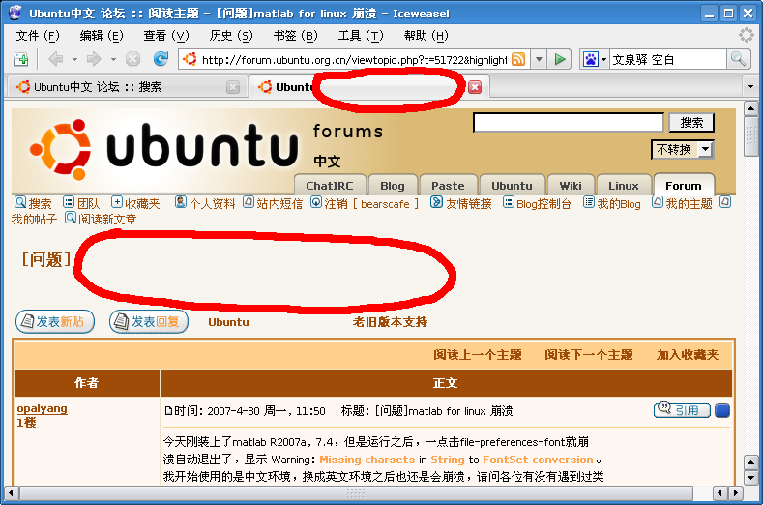Viewport: 763px width, 505px height.
Task: Select the Ubuntu site tab in header
Action: click(x=512, y=185)
